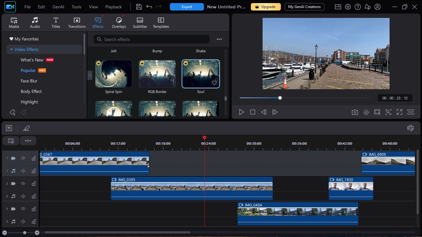The image size is (422, 237).
Task: Open the preview quality settings icon
Action: (x=377, y=112)
